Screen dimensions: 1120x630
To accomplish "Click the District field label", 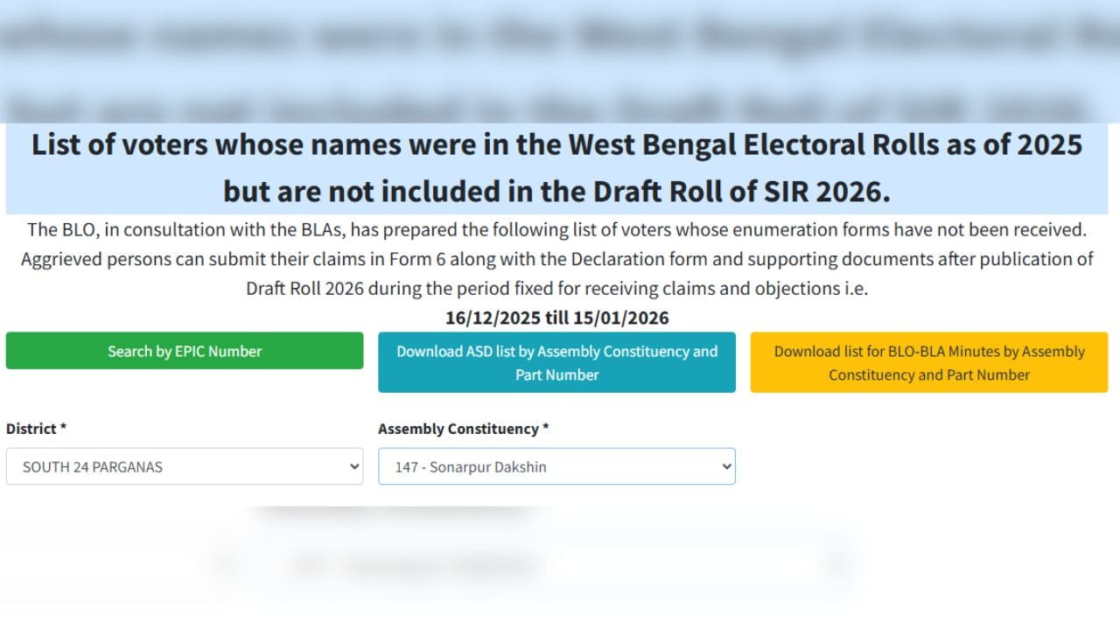I will (x=37, y=429).
